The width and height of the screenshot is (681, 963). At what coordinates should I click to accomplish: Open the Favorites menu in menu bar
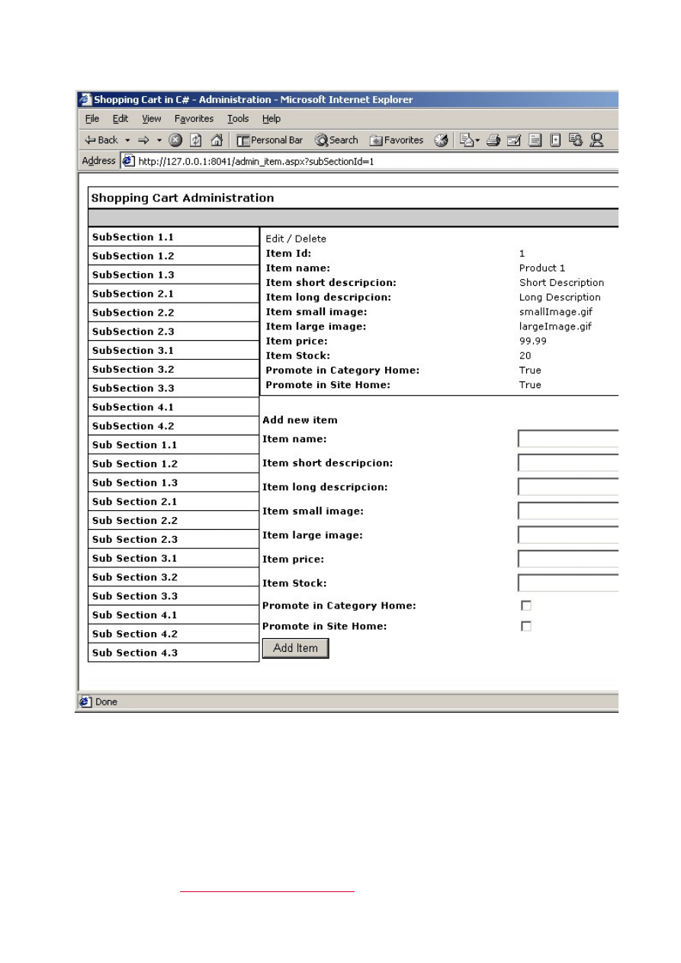coord(194,119)
